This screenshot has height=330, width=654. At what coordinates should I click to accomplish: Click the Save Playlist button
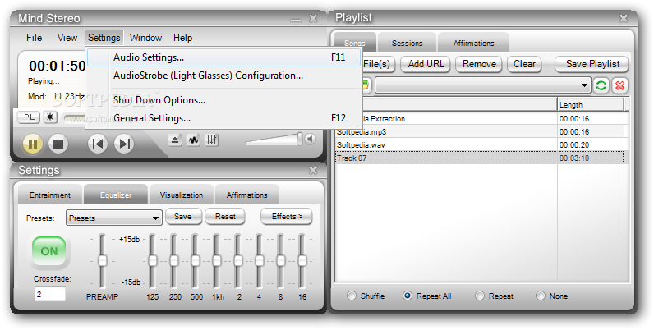coord(592,64)
